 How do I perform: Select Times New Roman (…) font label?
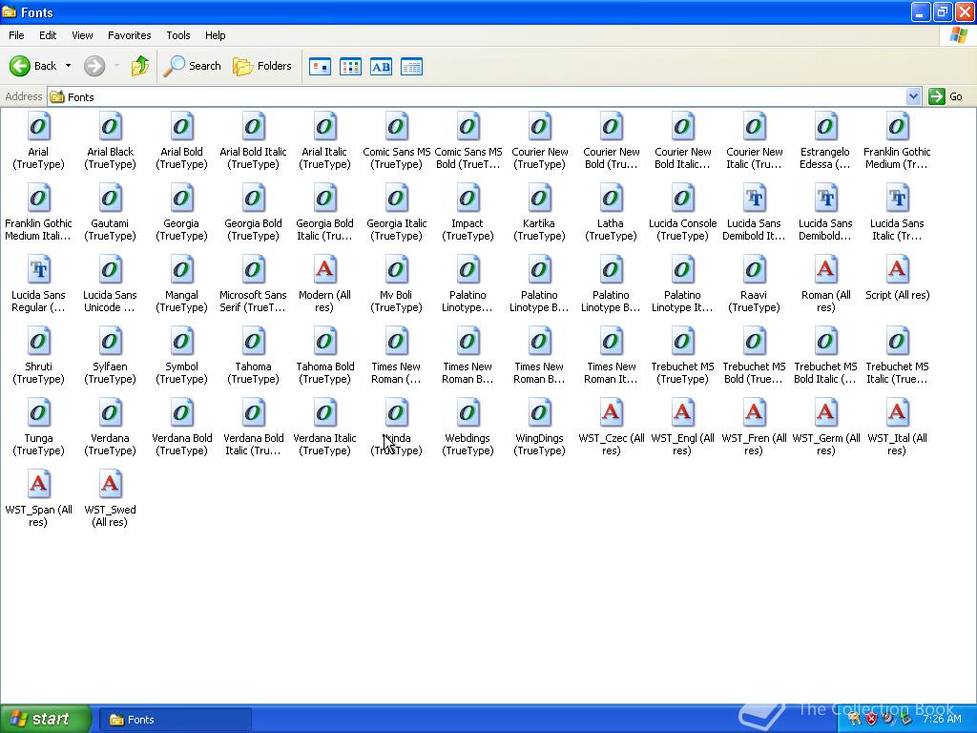tap(396, 373)
